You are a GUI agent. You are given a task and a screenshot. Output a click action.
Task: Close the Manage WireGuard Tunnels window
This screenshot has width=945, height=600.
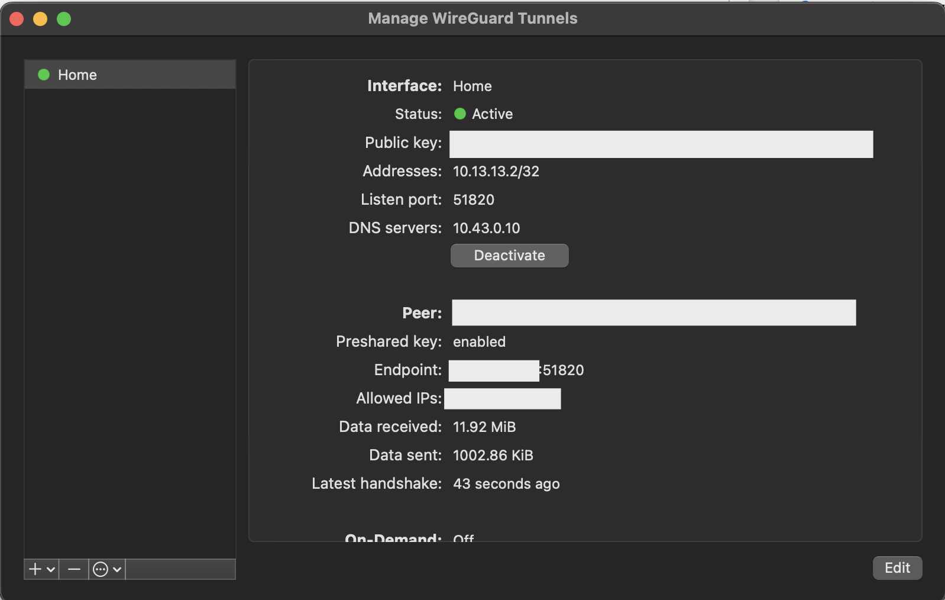point(17,19)
